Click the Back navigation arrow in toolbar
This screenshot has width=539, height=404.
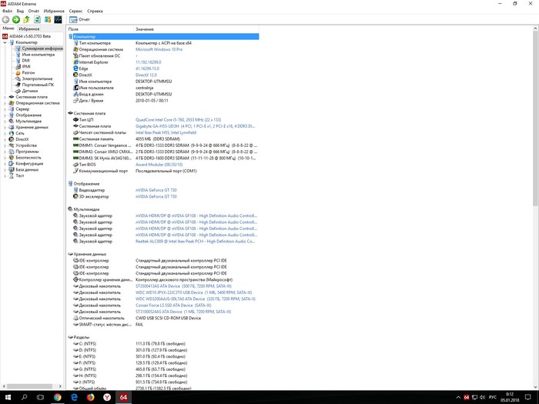tap(6, 19)
